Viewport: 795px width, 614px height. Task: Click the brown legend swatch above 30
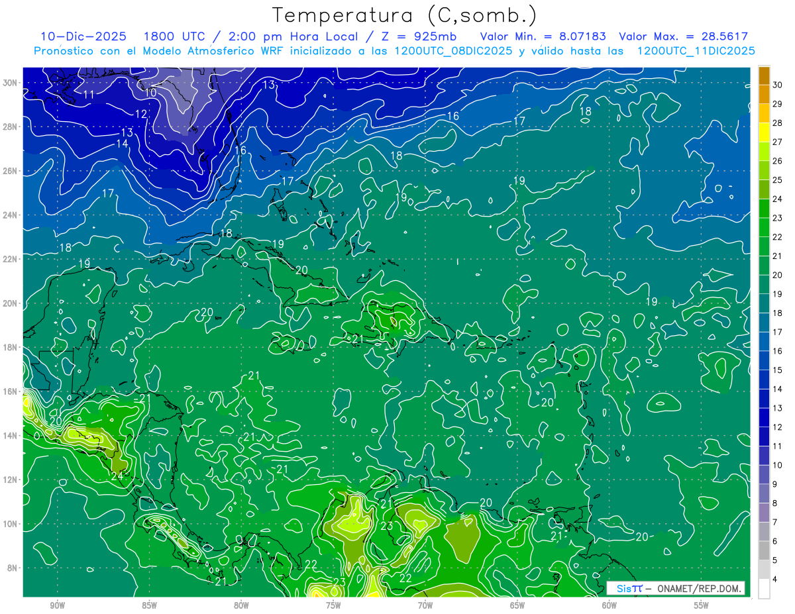coord(764,76)
